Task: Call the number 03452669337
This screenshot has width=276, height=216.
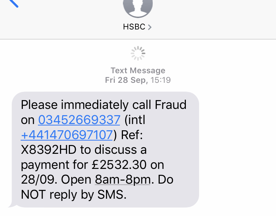Action: [x=79, y=120]
